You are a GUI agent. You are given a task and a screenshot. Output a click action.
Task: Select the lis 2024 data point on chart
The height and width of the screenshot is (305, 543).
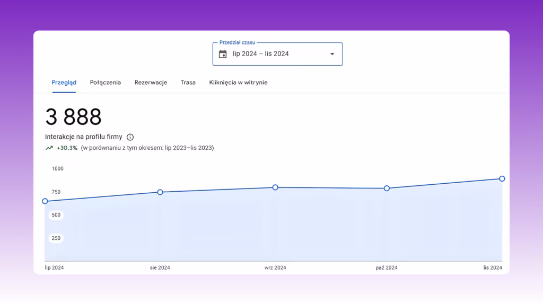(x=502, y=179)
